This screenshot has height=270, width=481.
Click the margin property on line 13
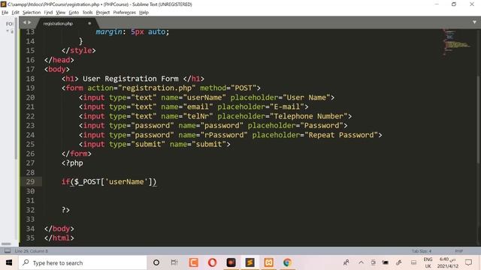point(108,32)
